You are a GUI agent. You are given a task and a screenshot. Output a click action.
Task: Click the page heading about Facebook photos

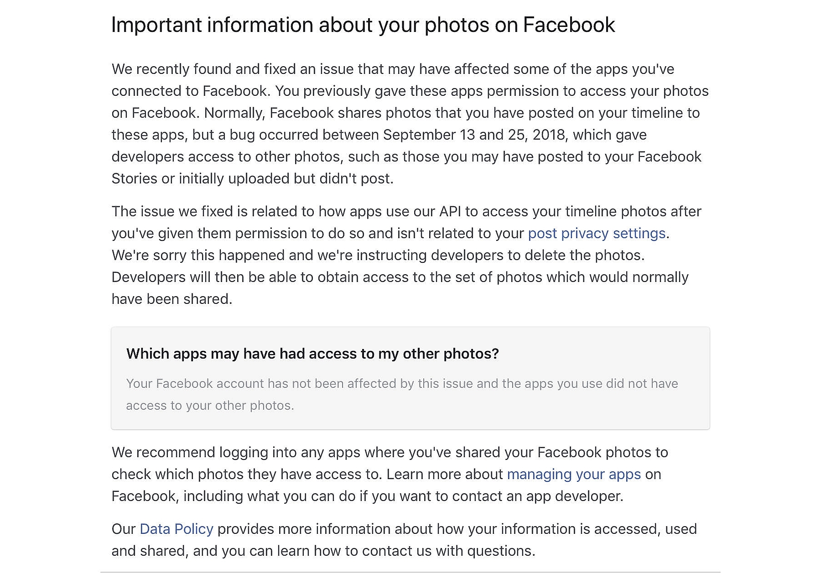[363, 25]
